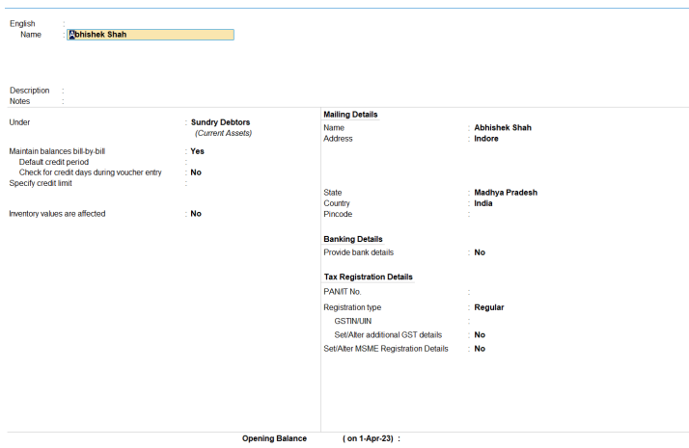Click the Default credit period field
This screenshot has width=689, height=448.
[x=212, y=162]
